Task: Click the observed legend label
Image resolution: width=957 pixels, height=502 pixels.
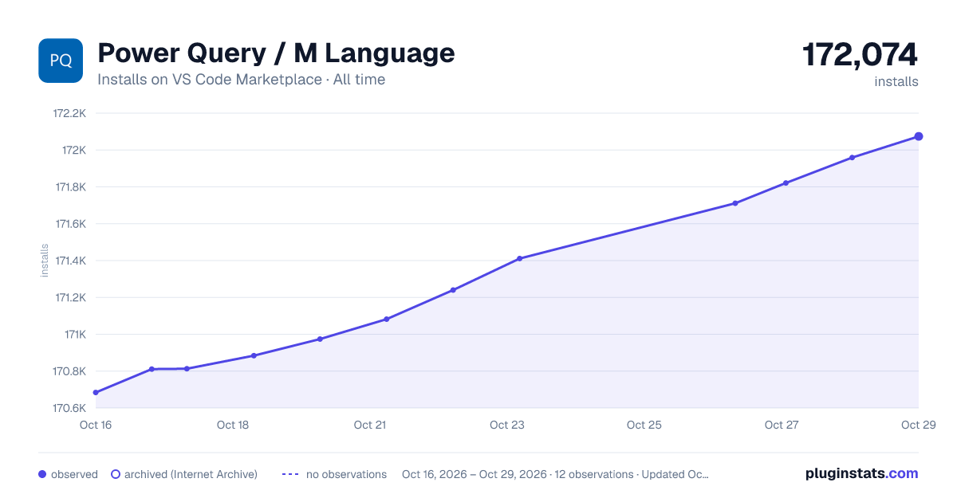Action: pyautogui.click(x=74, y=474)
